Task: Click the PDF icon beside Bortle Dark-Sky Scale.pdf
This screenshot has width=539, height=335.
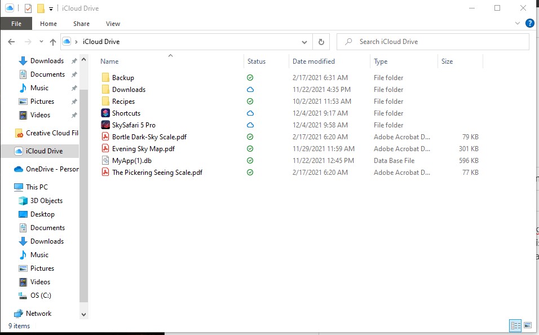Action: 104,136
